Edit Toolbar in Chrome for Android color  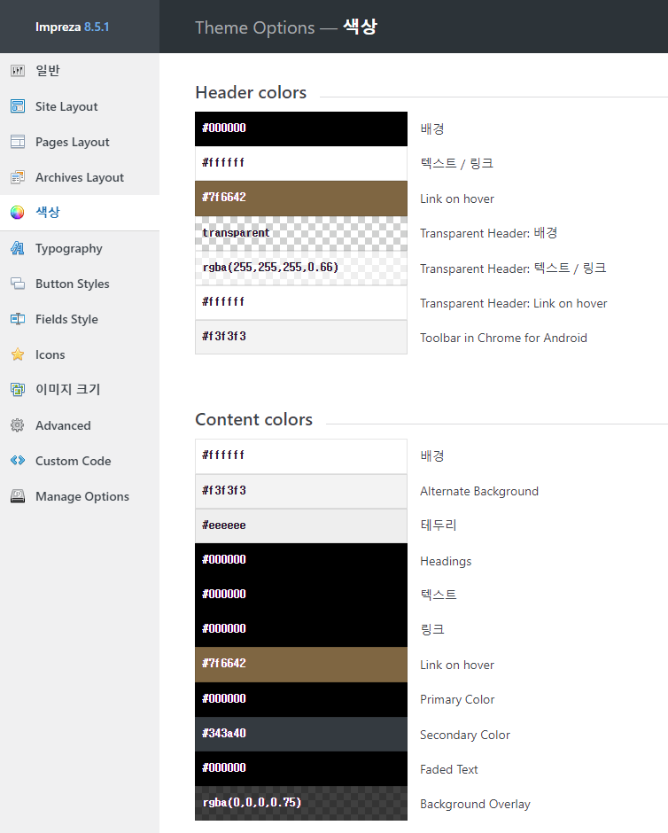point(301,337)
